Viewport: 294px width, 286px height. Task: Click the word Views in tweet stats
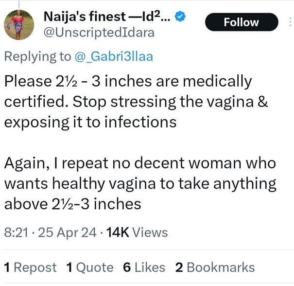[150, 232]
